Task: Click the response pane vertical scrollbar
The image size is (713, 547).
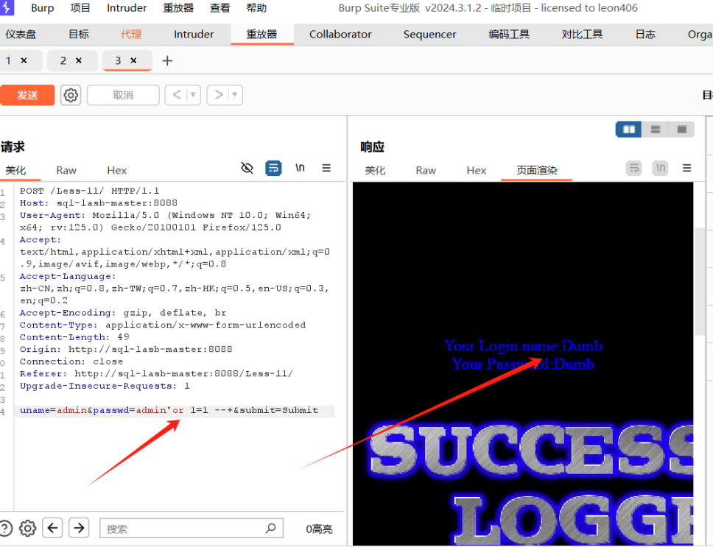Action: point(699,282)
